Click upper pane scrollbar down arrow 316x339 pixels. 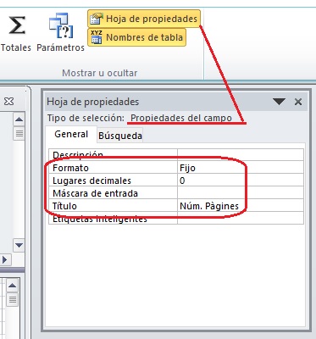coord(19,245)
